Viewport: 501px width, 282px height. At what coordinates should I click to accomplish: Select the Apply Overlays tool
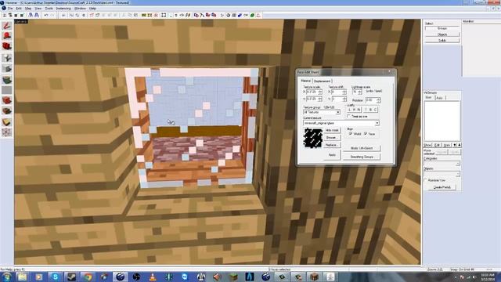tap(7, 111)
